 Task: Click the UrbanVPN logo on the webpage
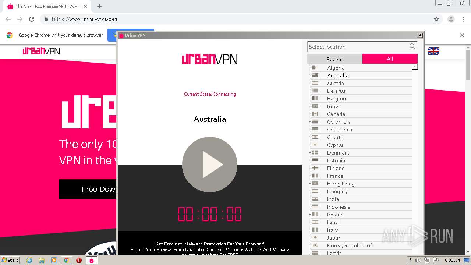[x=41, y=51]
